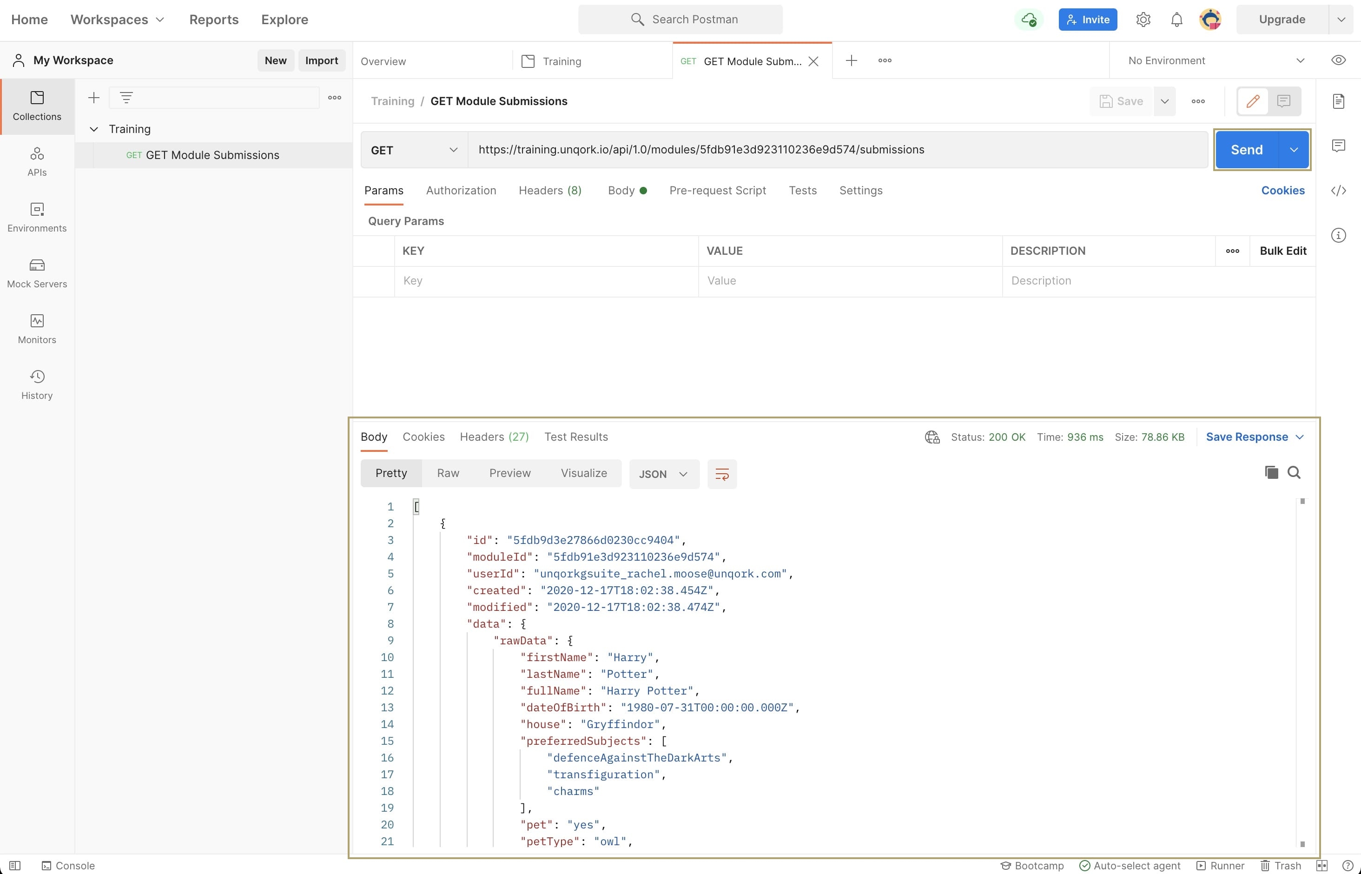The width and height of the screenshot is (1361, 874).
Task: Switch to the Authorization tab
Action: 461,191
